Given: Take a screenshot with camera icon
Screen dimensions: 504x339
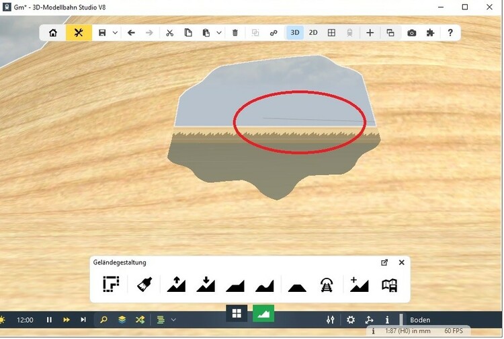Looking at the screenshot, I should click(x=412, y=32).
